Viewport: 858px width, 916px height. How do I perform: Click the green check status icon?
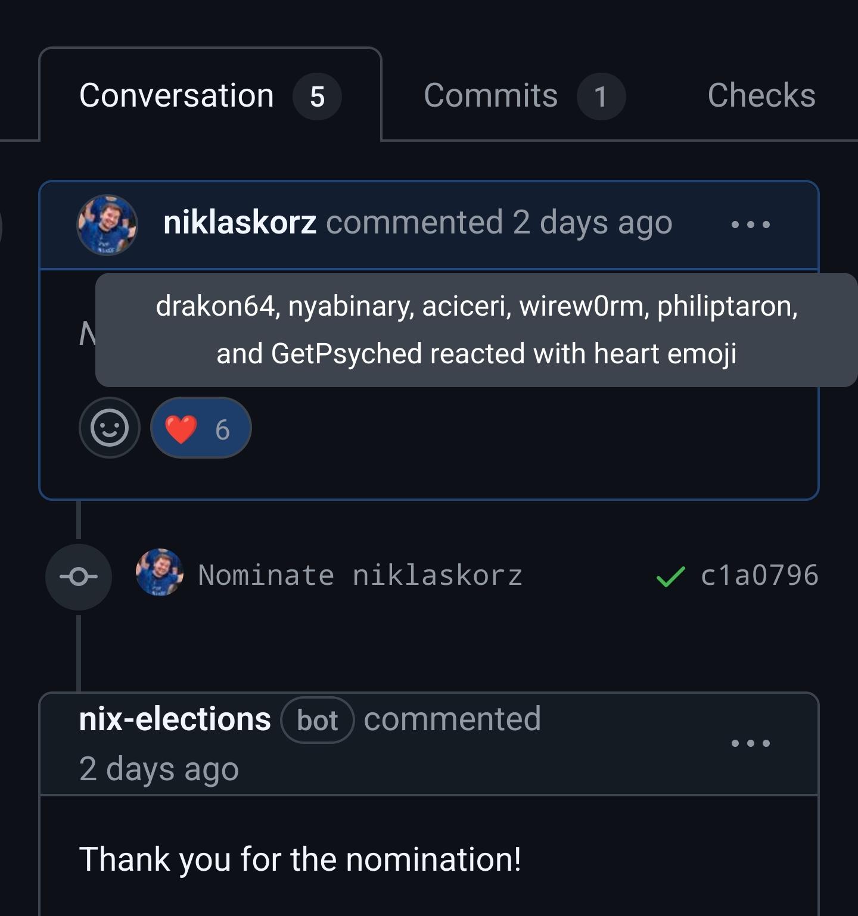coord(670,577)
